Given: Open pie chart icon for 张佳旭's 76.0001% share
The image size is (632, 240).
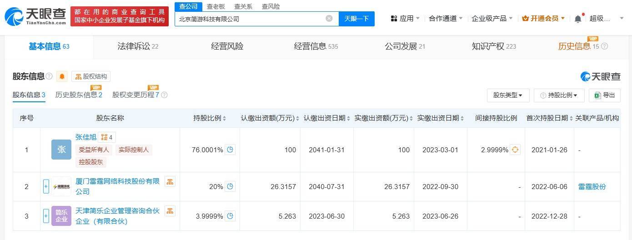Looking at the screenshot, I should coord(230,150).
